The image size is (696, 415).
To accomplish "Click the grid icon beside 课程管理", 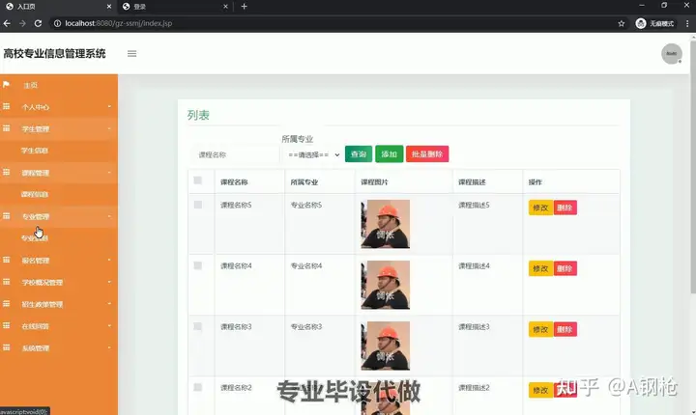I will coord(6,172).
